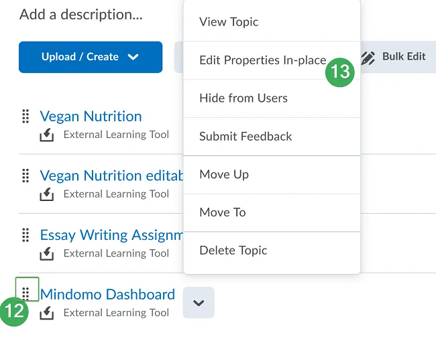This screenshot has width=436, height=337.
Task: Choose Edit Properties In-place
Action: point(262,60)
